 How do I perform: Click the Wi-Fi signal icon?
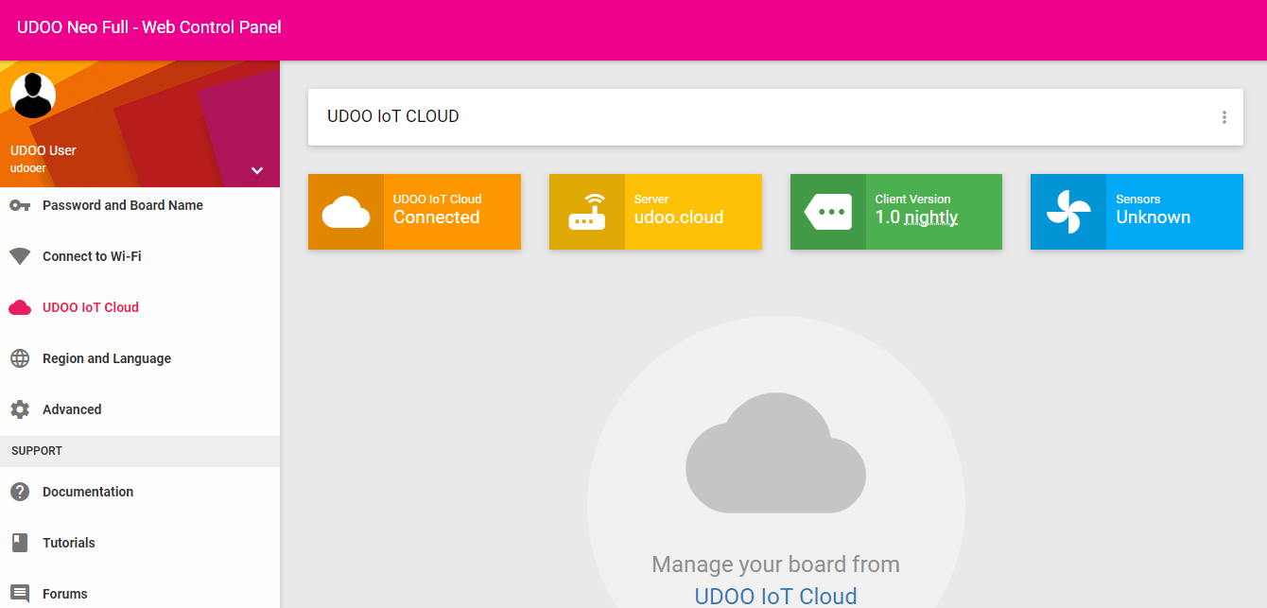20,256
